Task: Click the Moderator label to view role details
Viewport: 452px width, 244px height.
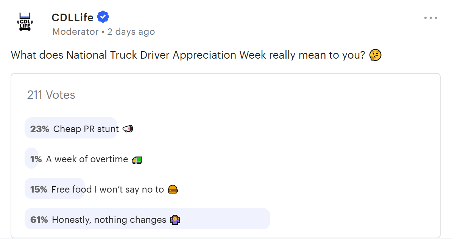Action: 75,32
